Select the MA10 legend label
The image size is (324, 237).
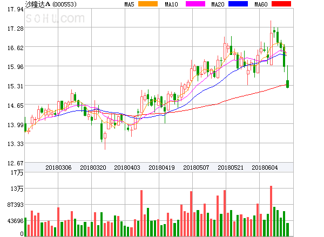(172, 4)
